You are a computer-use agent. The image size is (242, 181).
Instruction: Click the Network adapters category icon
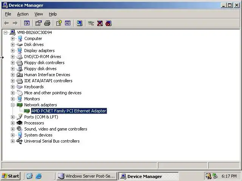coord(20,105)
